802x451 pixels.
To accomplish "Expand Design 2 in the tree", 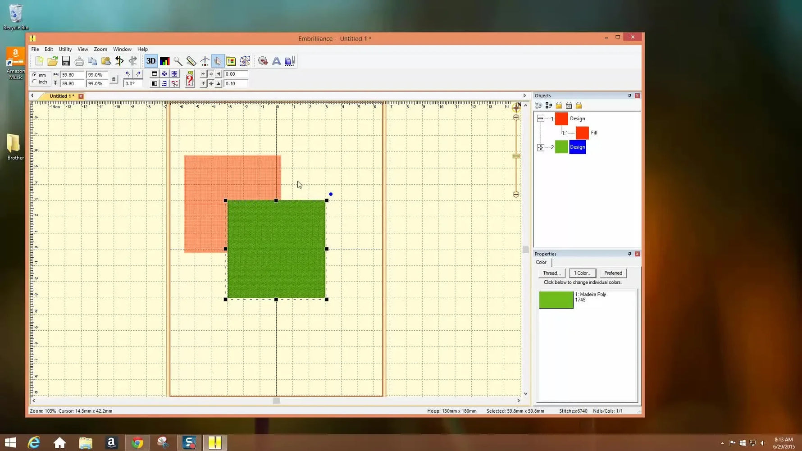I will [x=541, y=147].
